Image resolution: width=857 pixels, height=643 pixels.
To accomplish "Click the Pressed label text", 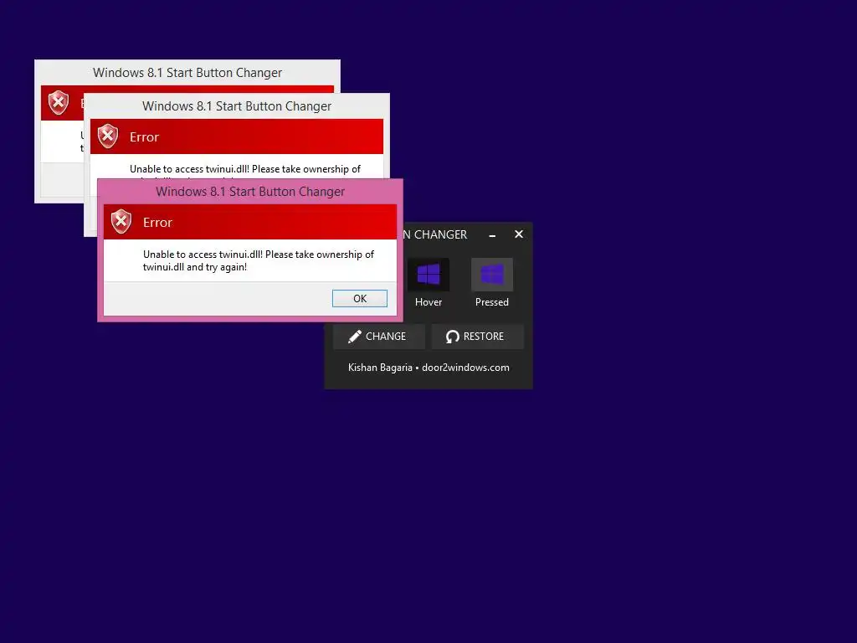I will coord(492,301).
